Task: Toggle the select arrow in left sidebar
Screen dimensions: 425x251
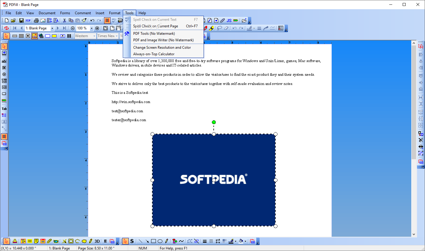Action: point(4,46)
